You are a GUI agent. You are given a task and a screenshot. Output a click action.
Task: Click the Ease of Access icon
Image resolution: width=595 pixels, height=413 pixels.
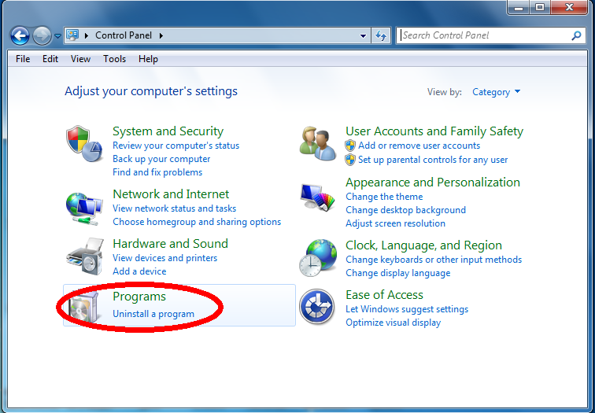(x=317, y=306)
